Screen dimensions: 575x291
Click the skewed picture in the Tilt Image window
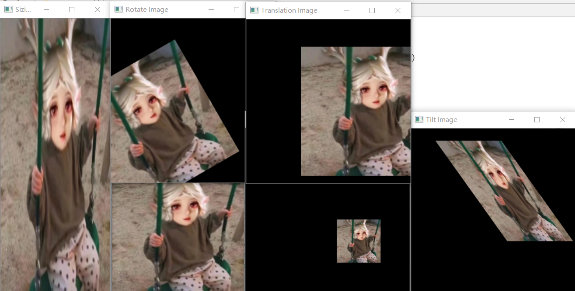(504, 191)
